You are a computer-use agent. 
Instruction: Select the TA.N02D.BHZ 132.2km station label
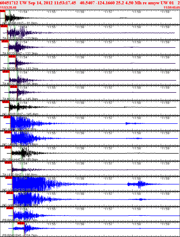[x=20, y=54]
